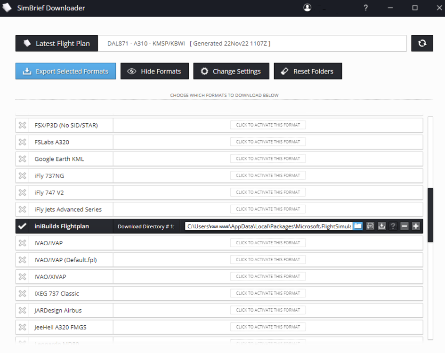Click the file preview icon on iniBuilds row
The image size is (445, 353).
click(370, 226)
